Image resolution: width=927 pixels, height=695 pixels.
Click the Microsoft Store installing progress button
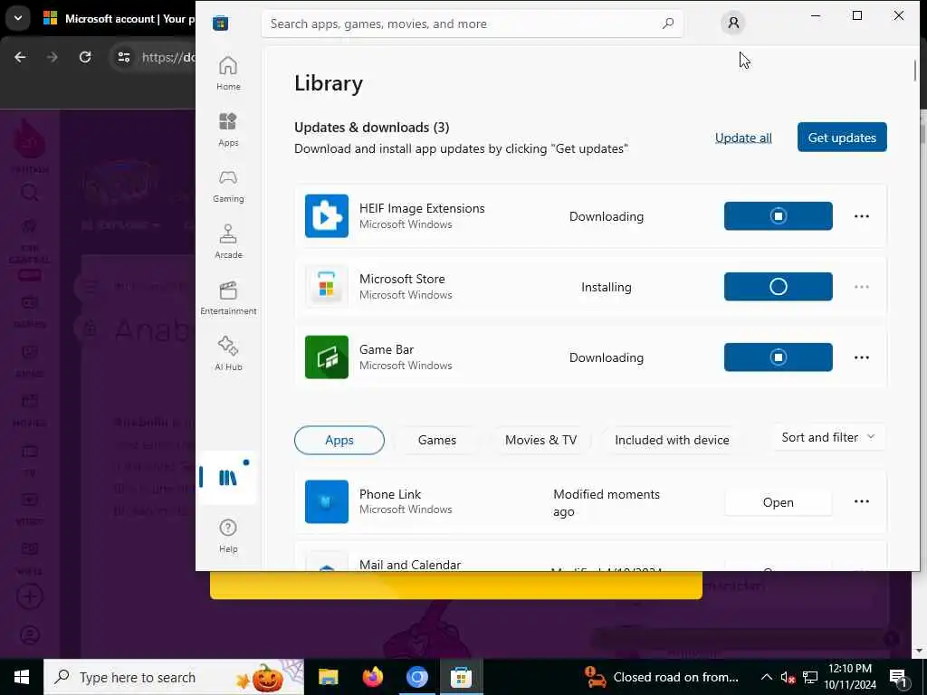[x=778, y=287]
